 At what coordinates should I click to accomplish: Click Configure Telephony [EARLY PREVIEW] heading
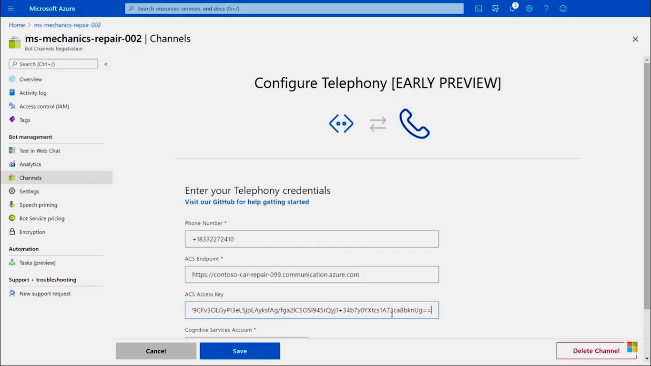click(x=378, y=83)
